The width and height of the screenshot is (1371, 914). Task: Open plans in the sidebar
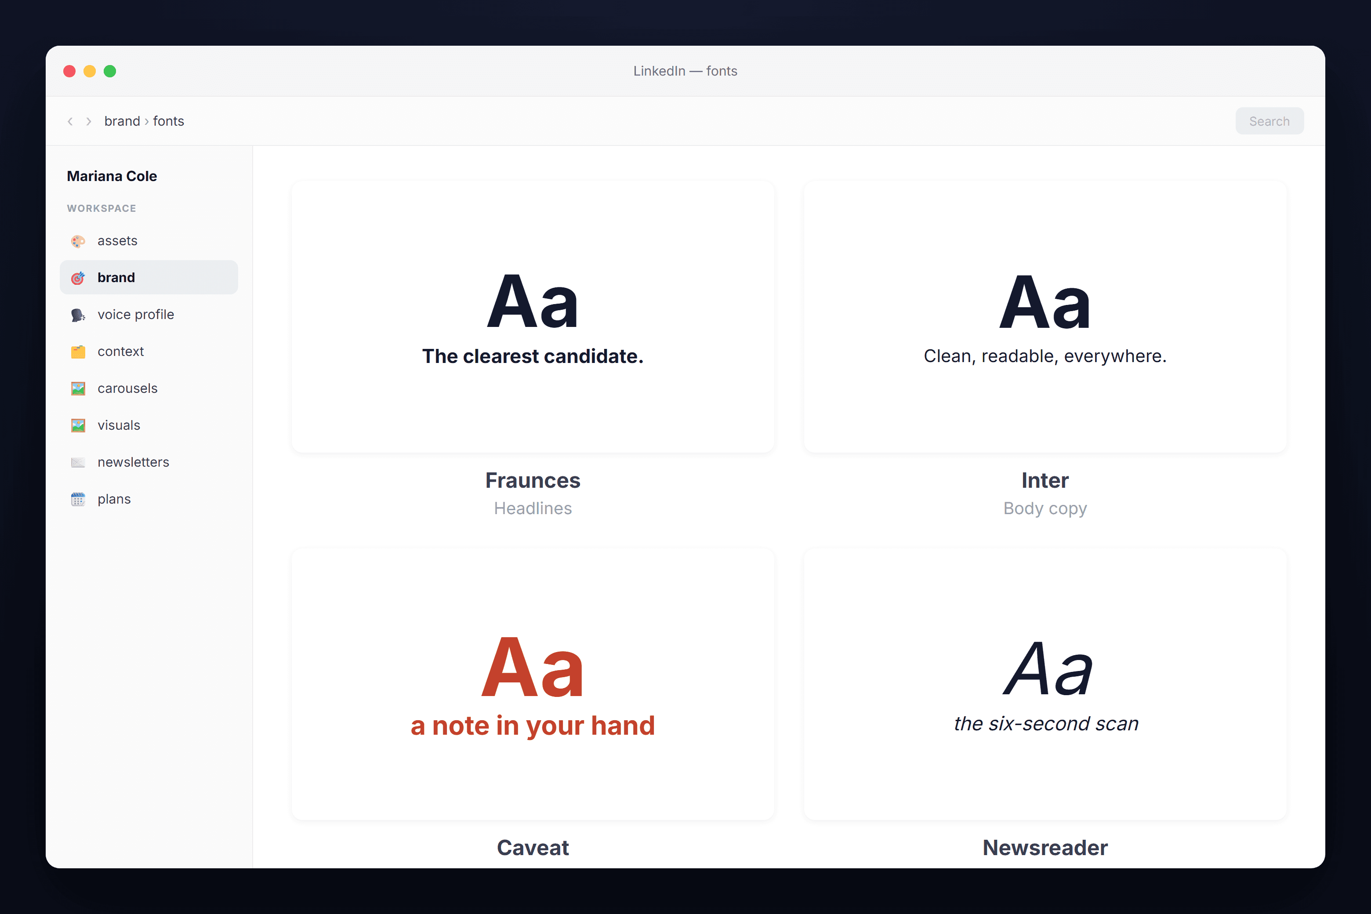tap(149, 499)
